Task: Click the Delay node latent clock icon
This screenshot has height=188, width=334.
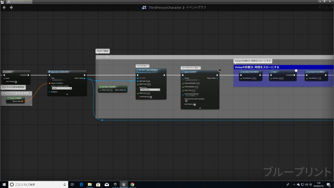Action: [x=296, y=70]
